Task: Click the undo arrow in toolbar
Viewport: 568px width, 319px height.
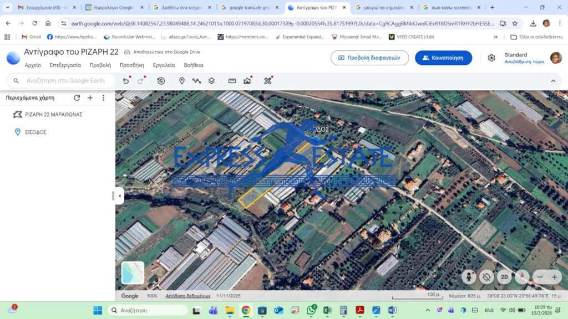Action: click(126, 81)
